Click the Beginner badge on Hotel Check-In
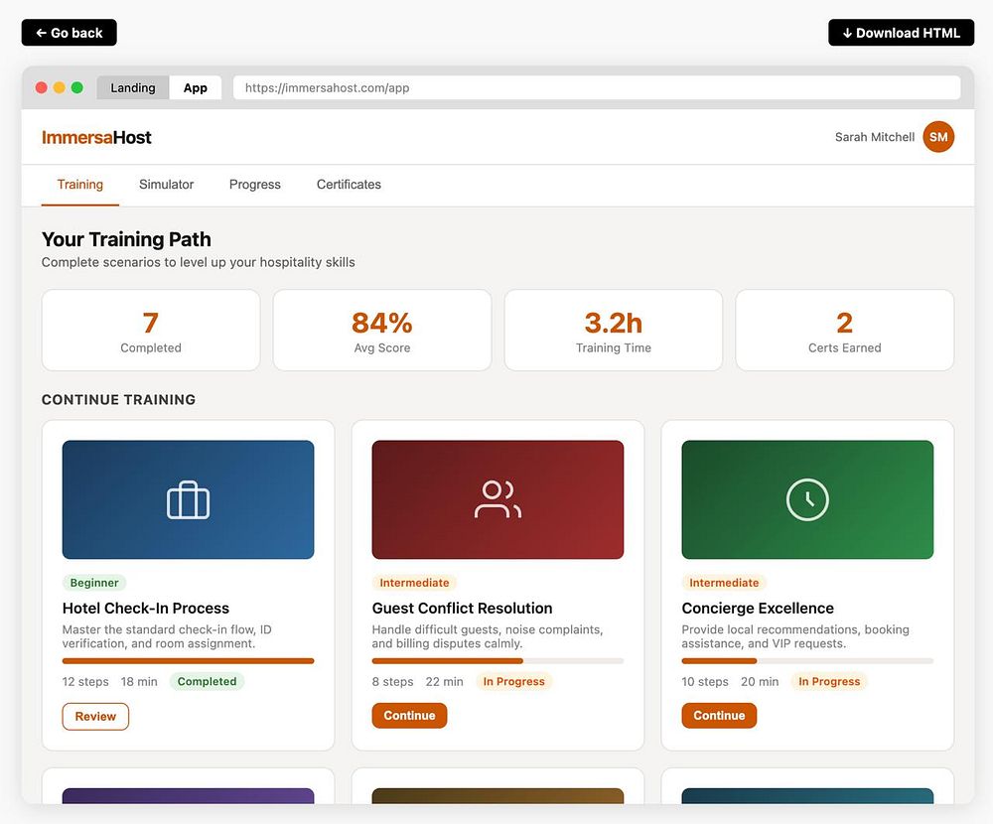This screenshot has width=993, height=824. (94, 583)
